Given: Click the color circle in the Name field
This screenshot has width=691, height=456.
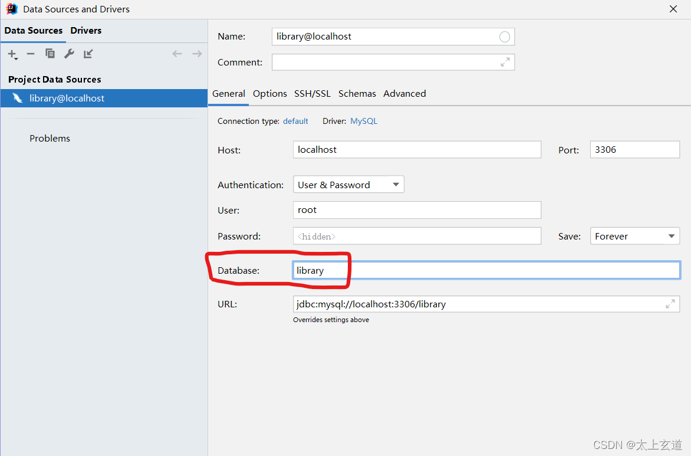Looking at the screenshot, I should 505,37.
